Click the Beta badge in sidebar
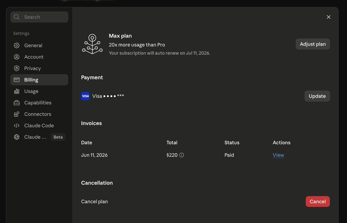 click(58, 137)
